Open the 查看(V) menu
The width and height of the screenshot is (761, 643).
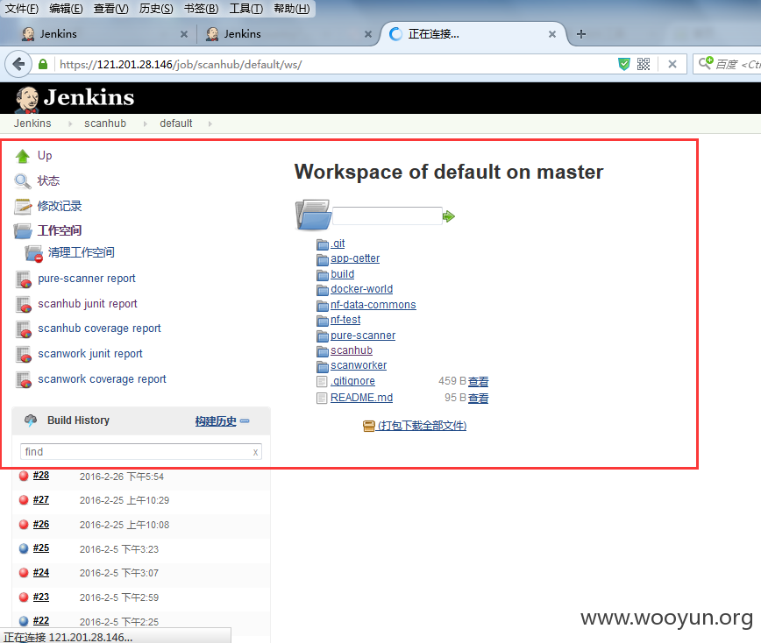[110, 9]
